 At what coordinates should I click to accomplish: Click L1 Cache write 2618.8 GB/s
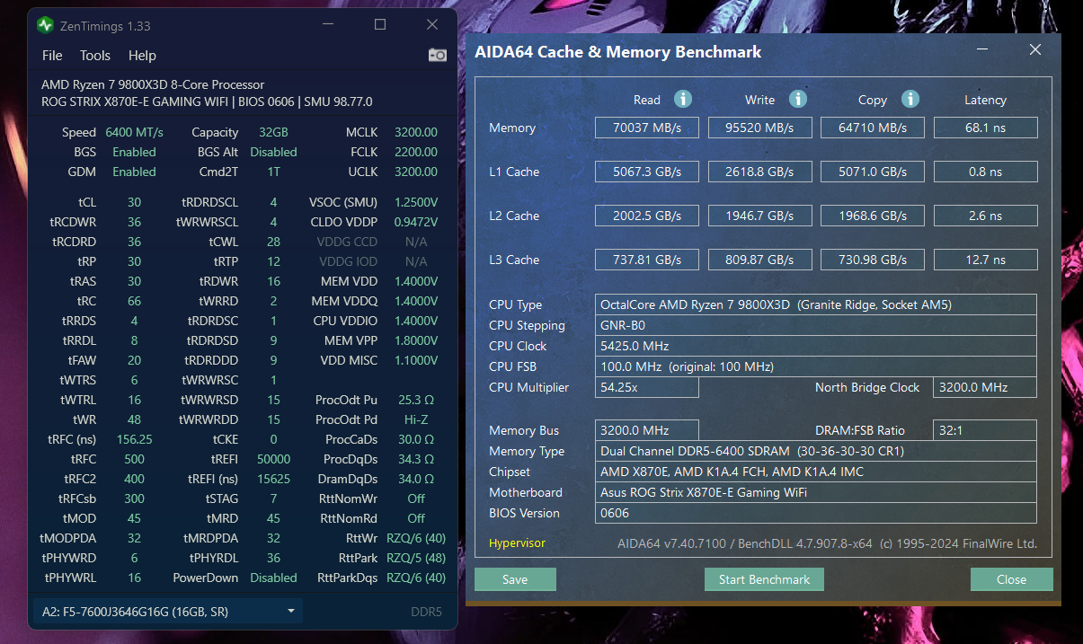pos(760,172)
